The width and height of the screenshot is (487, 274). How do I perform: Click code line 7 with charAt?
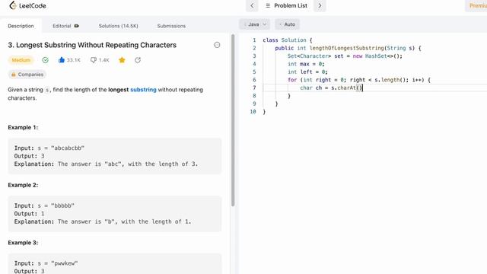tap(332, 88)
